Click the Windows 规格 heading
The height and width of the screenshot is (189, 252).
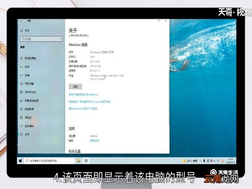click(78, 45)
